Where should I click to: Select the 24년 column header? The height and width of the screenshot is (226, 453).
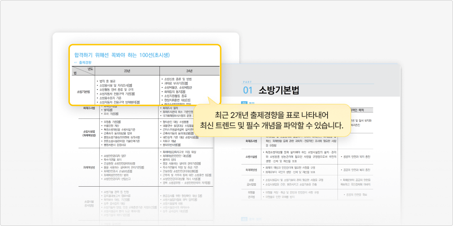pyautogui.click(x=189, y=71)
